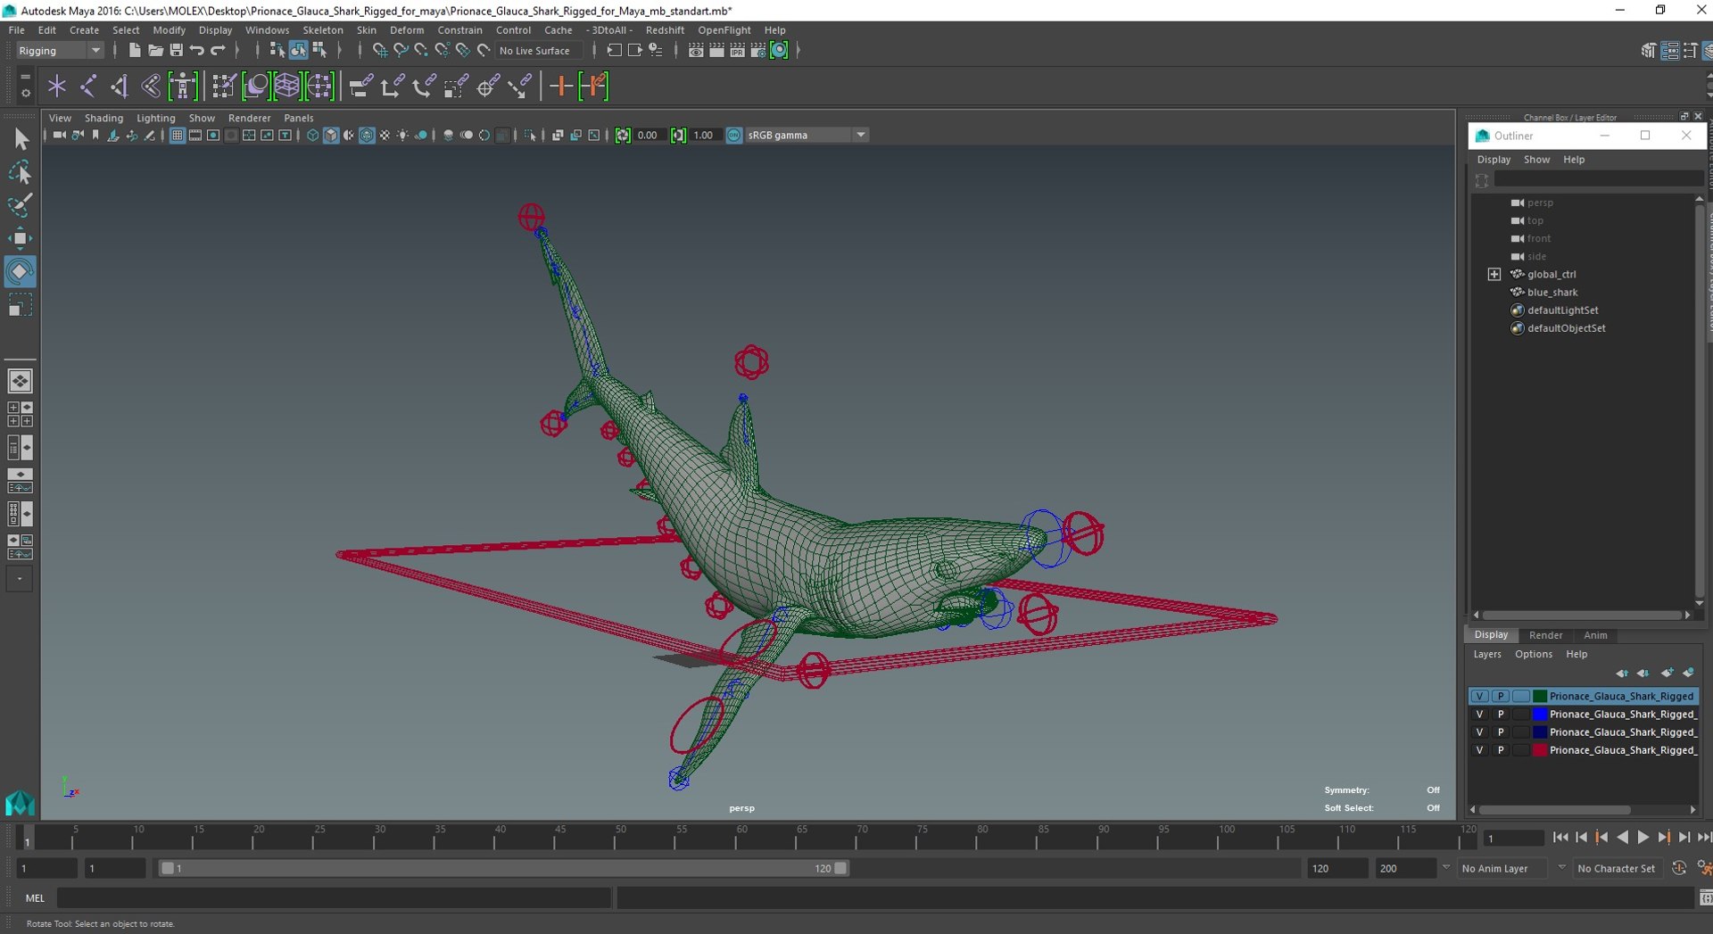Screen dimensions: 1713x934
Task: Toggle visibility V of the red layer
Action: pyautogui.click(x=1479, y=750)
